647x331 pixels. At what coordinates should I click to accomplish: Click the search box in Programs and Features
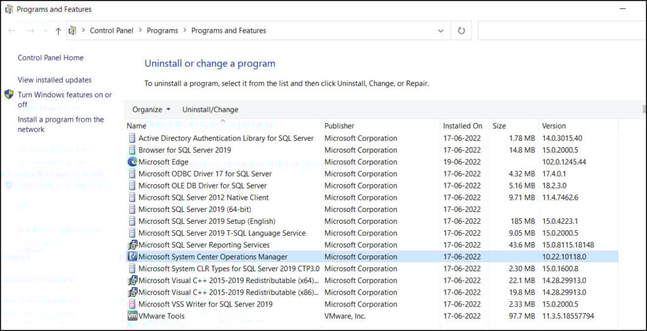pos(562,30)
